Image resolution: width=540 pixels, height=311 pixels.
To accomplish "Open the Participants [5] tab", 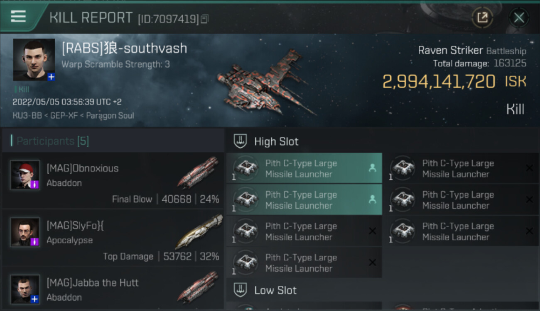I will (x=52, y=141).
